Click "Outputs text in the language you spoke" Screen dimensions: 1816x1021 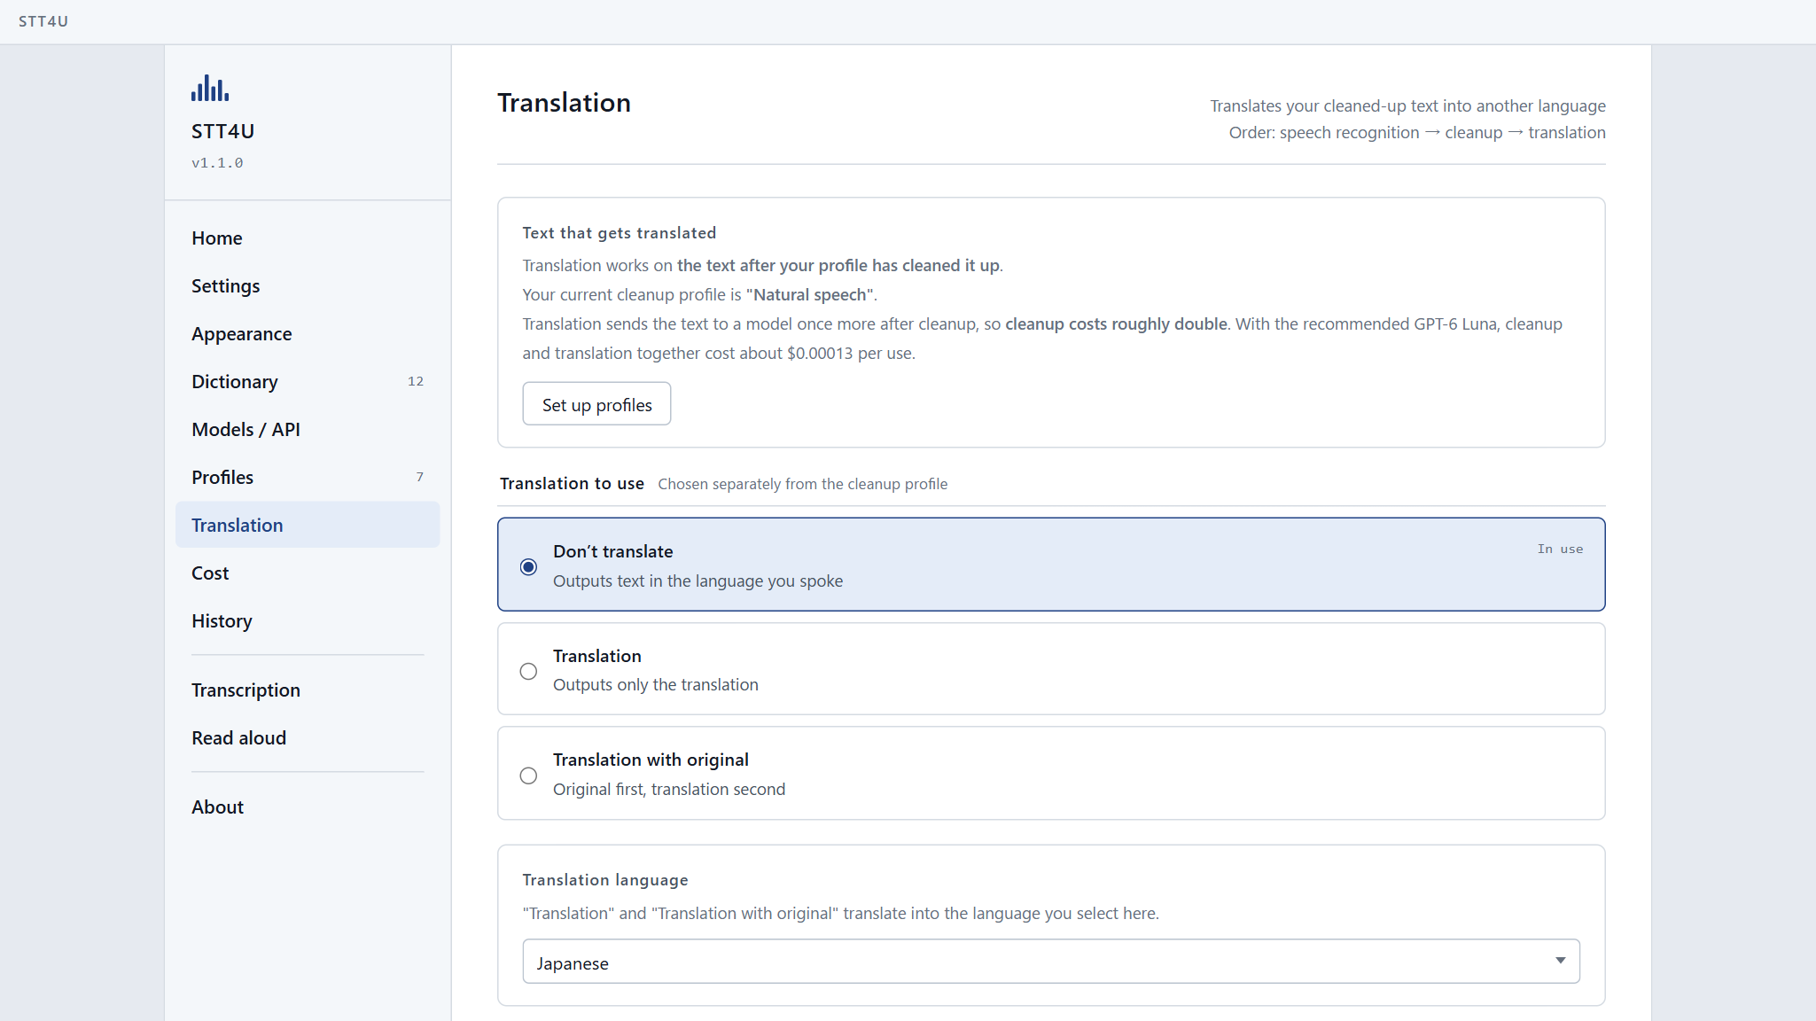698,581
